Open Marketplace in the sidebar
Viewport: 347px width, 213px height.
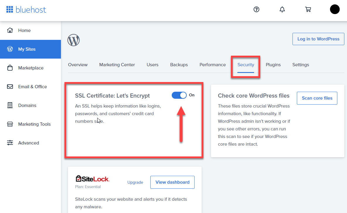(x=30, y=68)
